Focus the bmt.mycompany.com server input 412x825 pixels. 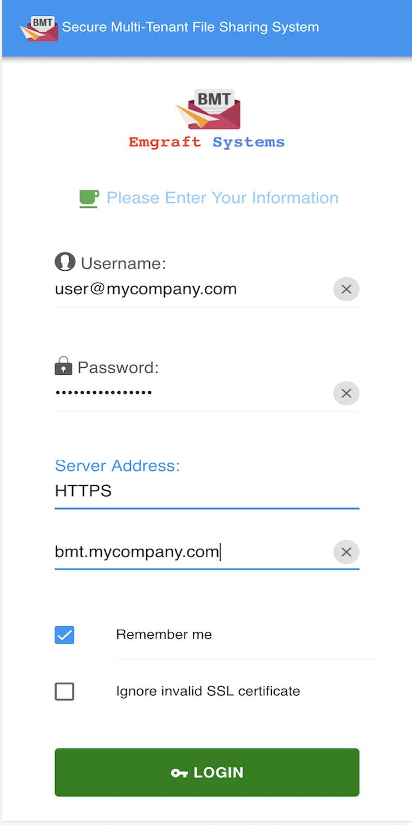[x=193, y=552]
